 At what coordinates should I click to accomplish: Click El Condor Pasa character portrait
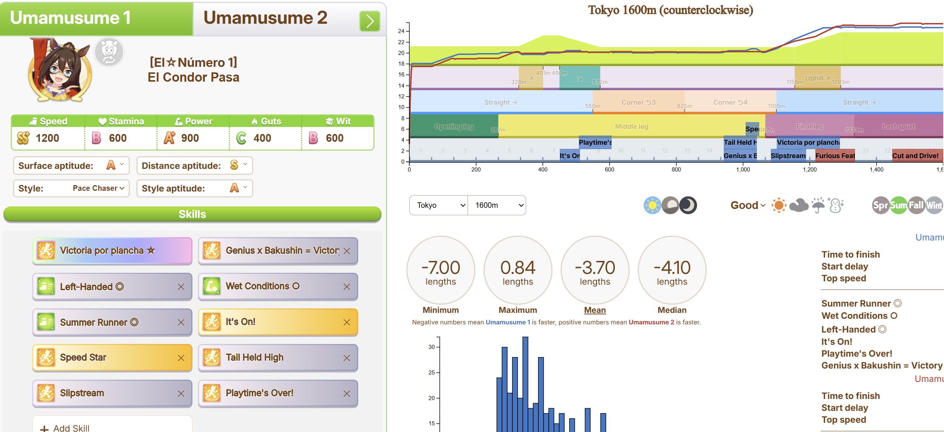tap(60, 70)
